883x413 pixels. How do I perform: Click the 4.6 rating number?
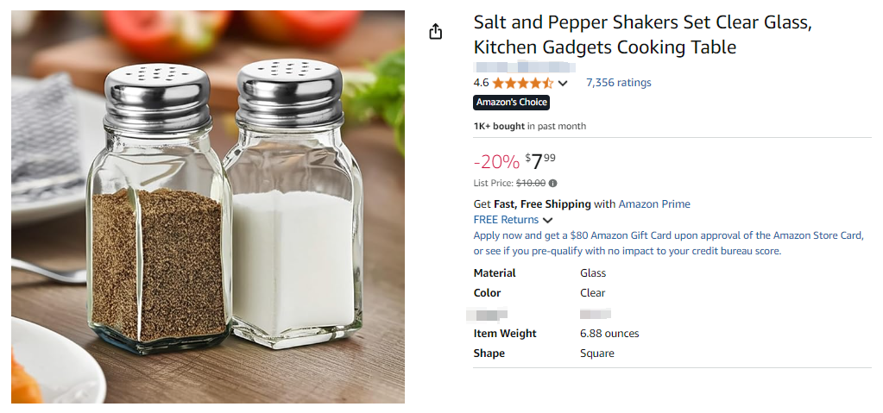tap(481, 83)
